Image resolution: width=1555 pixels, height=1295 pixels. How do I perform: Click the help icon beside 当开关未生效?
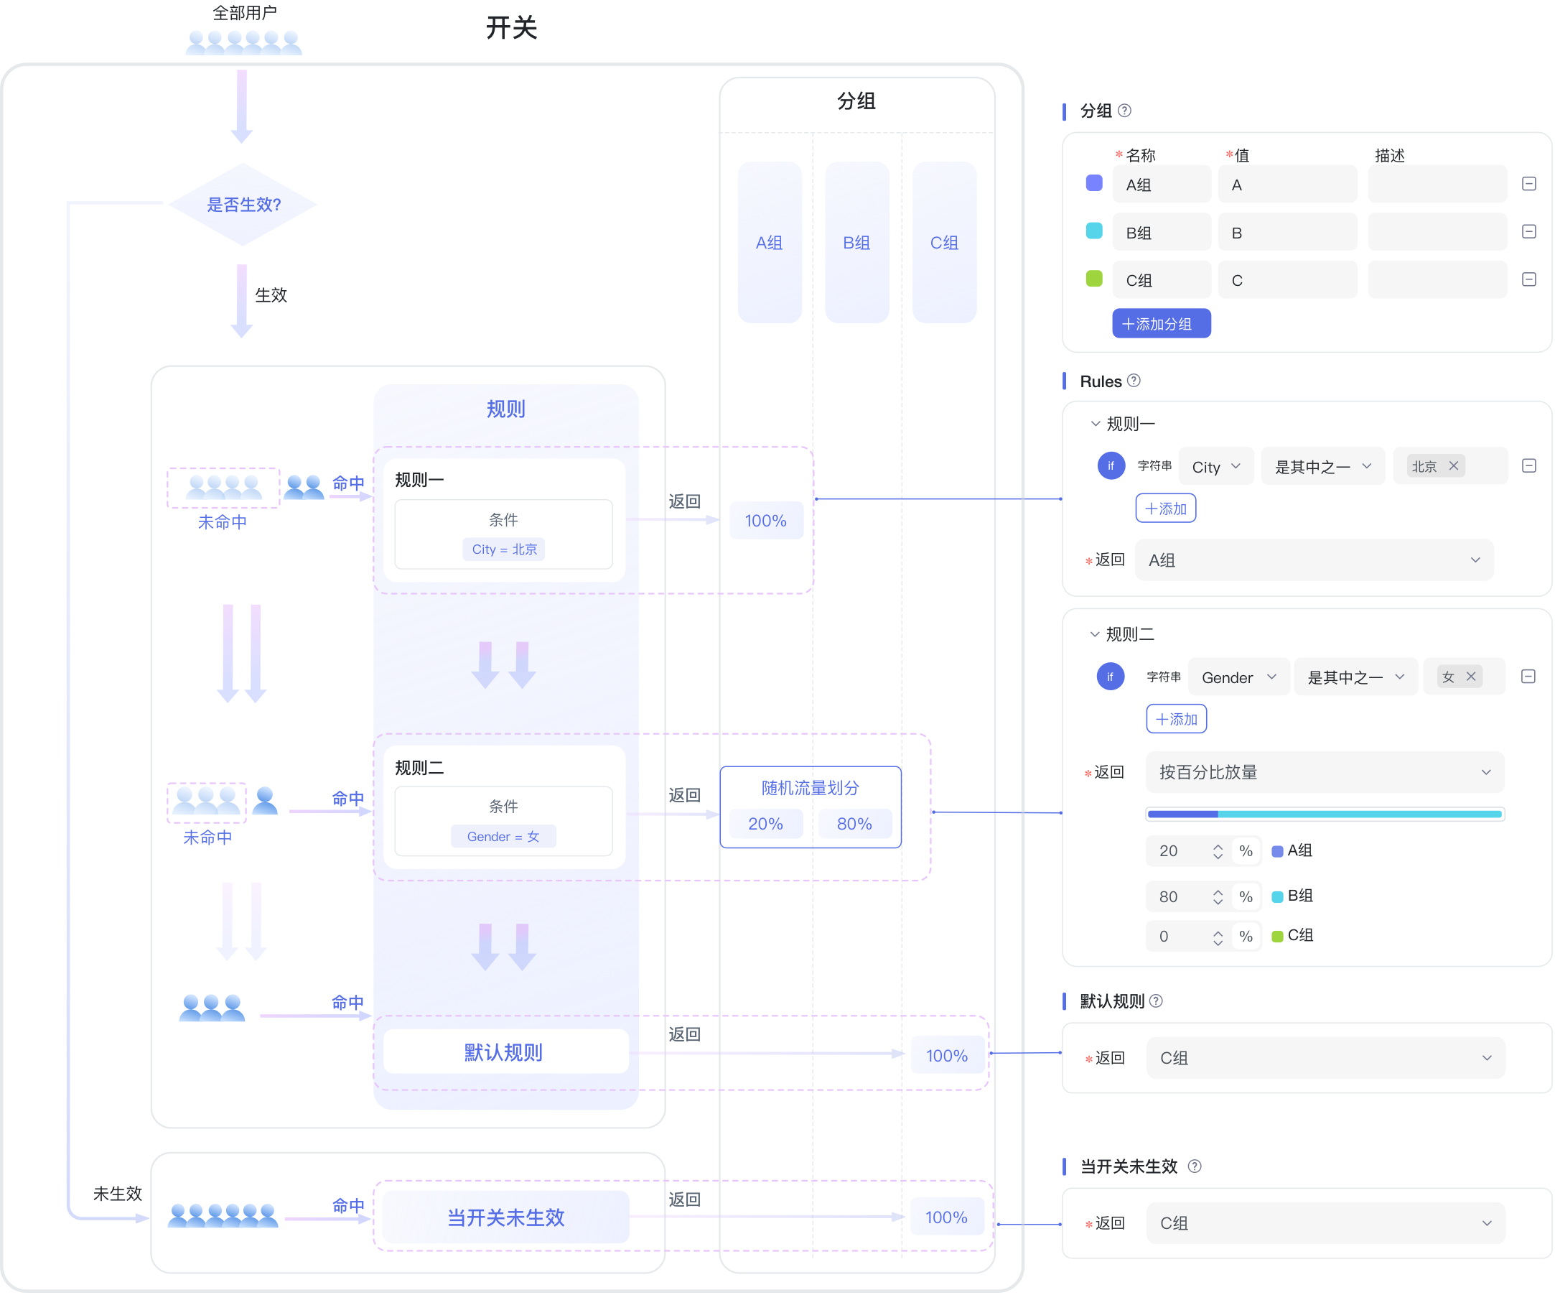tap(1195, 1166)
